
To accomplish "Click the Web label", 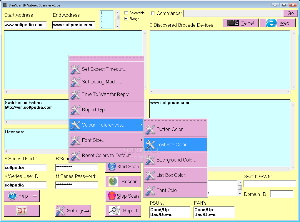I will [x=284, y=23].
